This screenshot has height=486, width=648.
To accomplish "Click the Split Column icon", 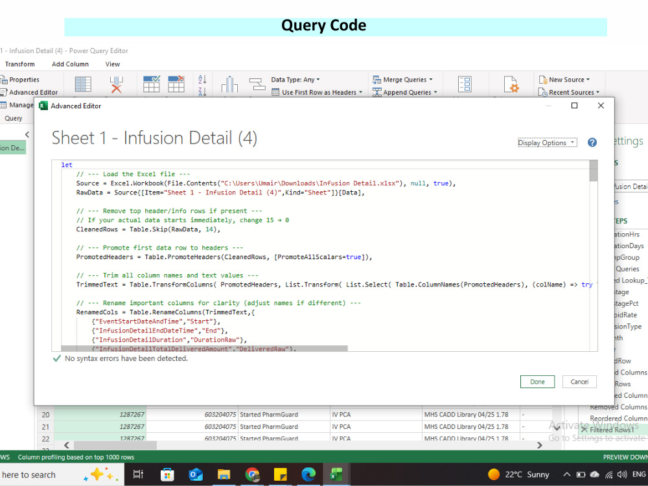I will coord(229,84).
